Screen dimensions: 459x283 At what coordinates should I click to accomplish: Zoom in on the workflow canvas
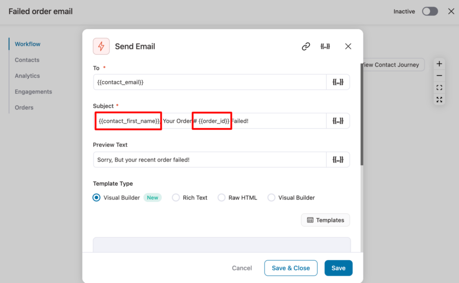pyautogui.click(x=439, y=64)
